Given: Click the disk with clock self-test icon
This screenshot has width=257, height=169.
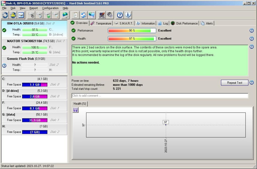Looking at the screenshot, I should click(x=39, y=15).
